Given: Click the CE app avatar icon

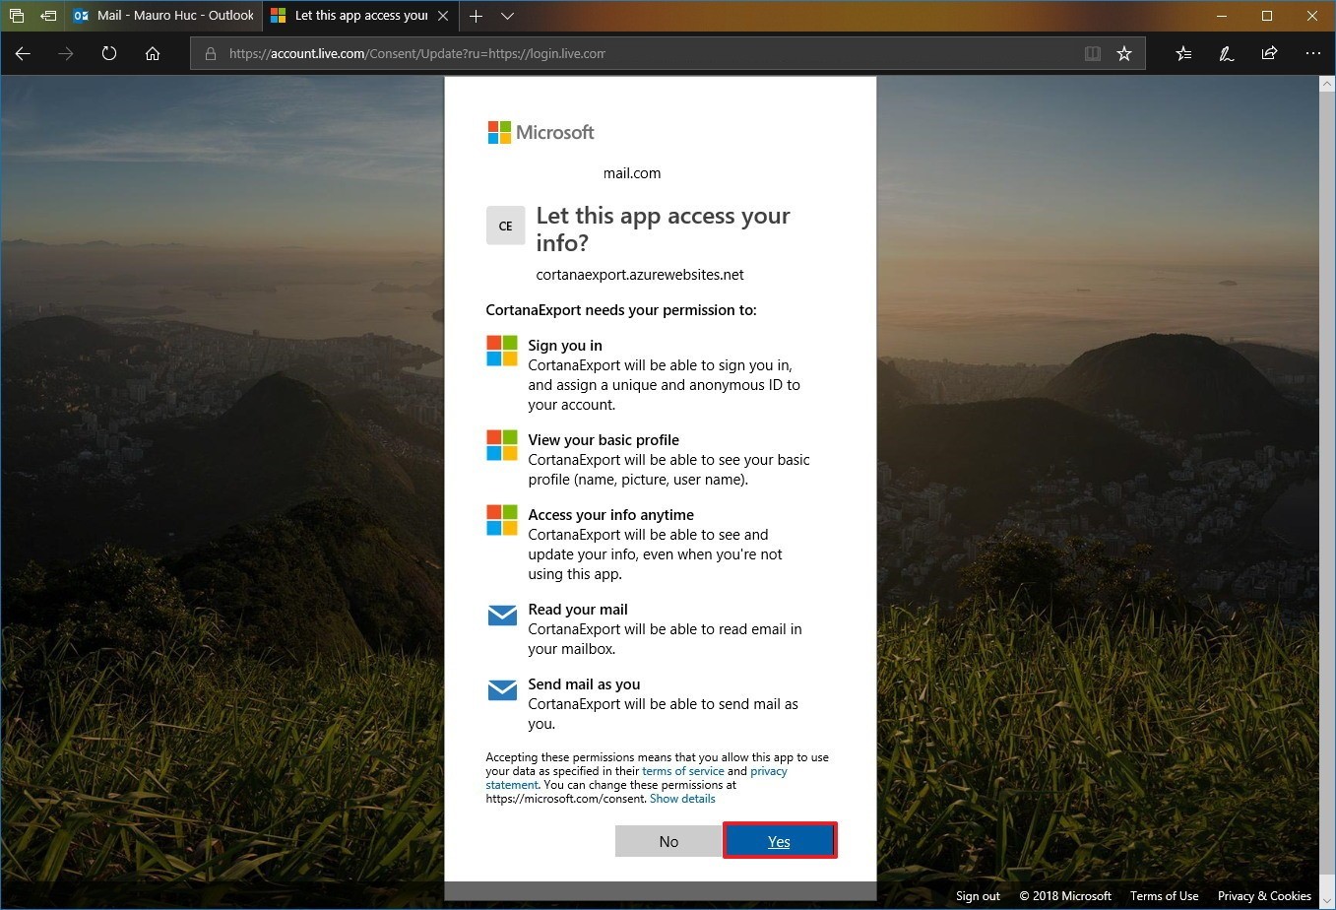Looking at the screenshot, I should pyautogui.click(x=505, y=226).
